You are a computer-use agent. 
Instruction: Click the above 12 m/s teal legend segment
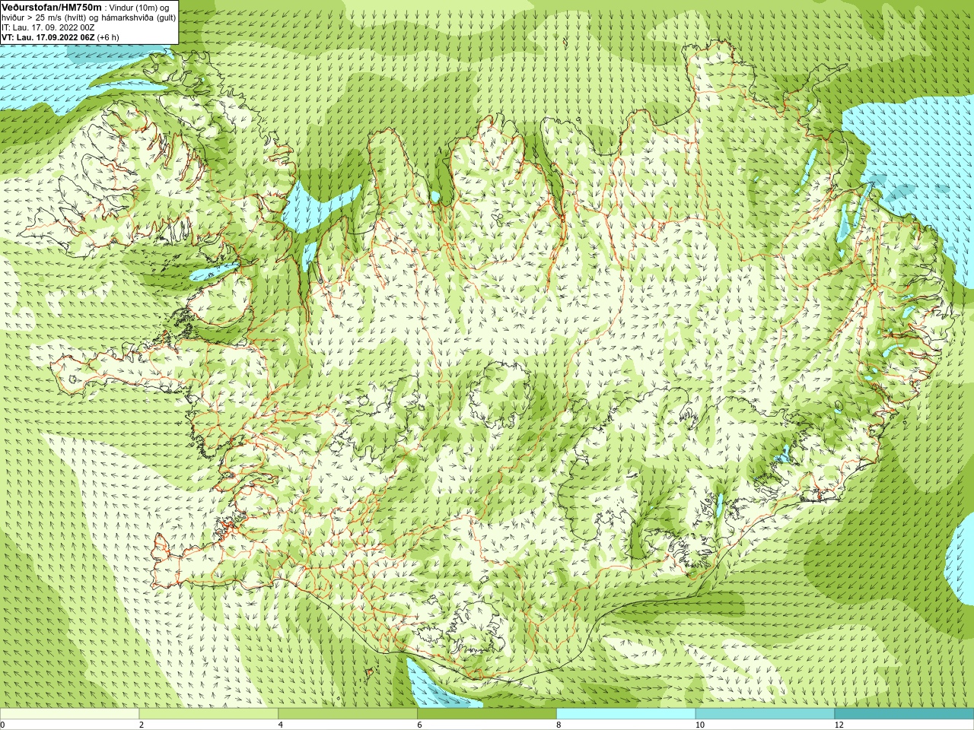904,714
